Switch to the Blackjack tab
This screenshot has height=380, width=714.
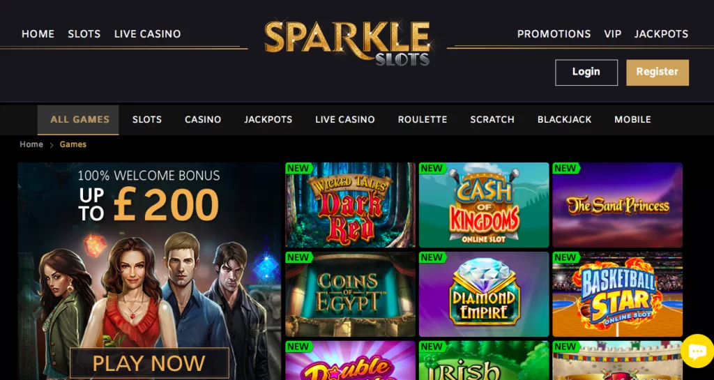[564, 120]
